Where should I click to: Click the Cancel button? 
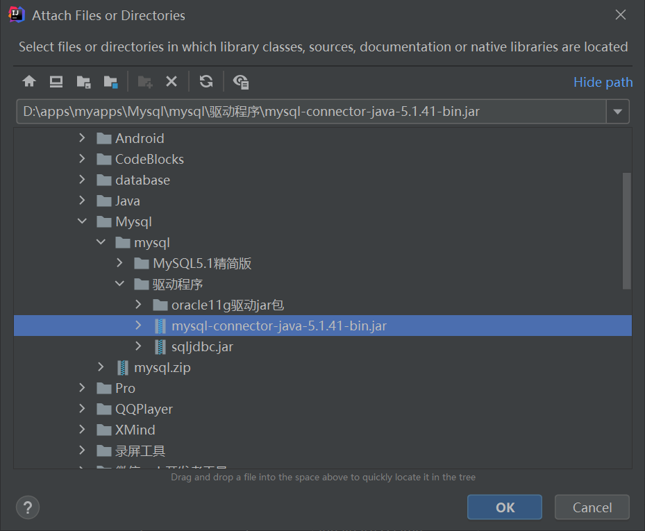coord(592,507)
